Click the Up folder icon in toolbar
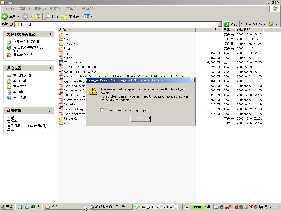Image resolution: width=281 pixels, height=211 pixels. 38,16
